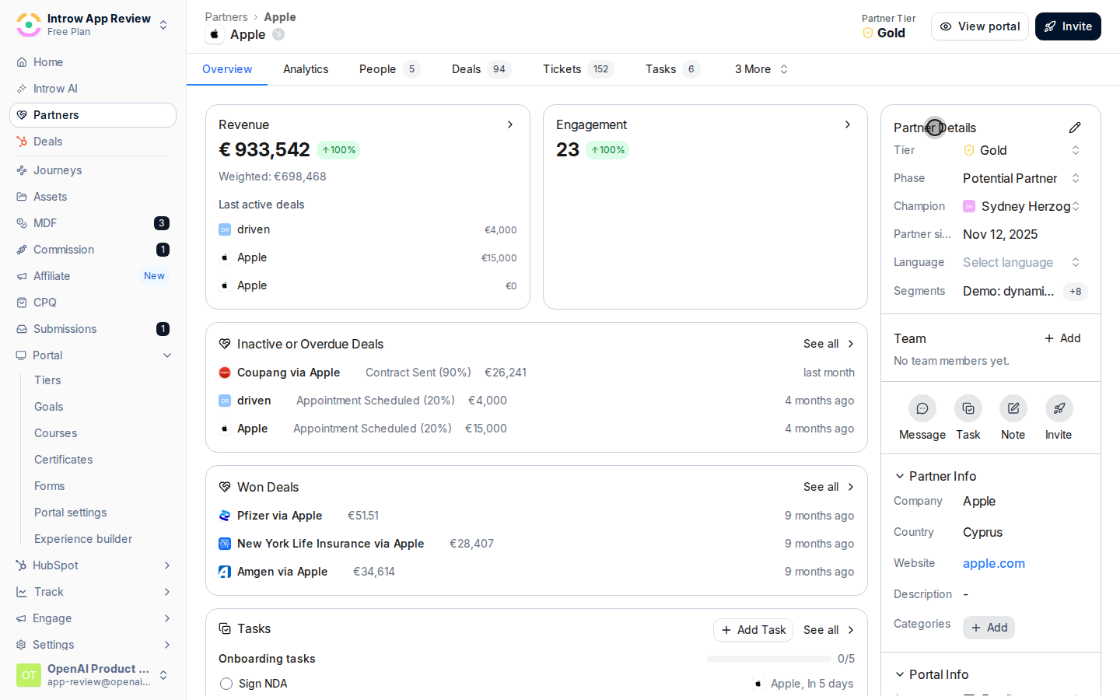Open Engagement details arrow
The height and width of the screenshot is (700, 1120).
(848, 124)
